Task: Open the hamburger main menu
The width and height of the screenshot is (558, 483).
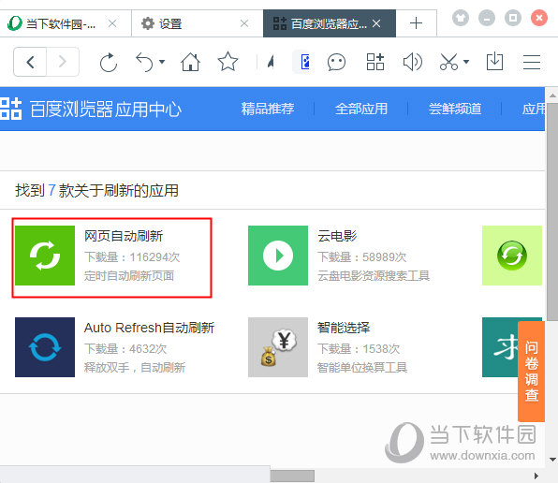Action: click(x=532, y=62)
